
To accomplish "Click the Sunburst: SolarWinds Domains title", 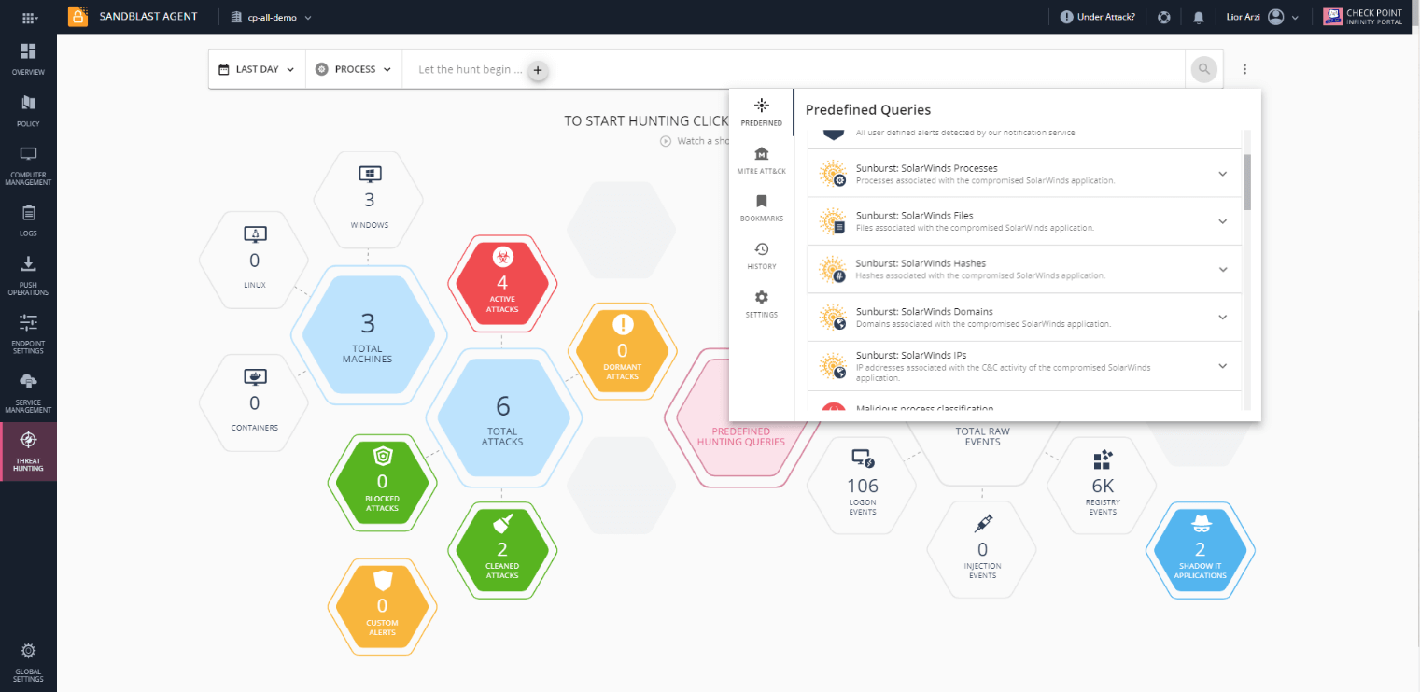I will 924,311.
